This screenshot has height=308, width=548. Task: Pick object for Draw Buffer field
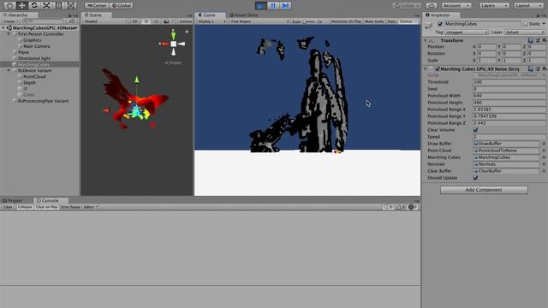point(544,144)
